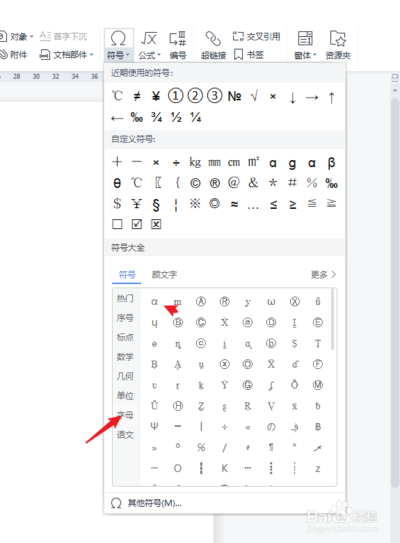Image resolution: width=400 pixels, height=543 pixels.
Task: Click the 更多 more link
Action: (x=323, y=274)
